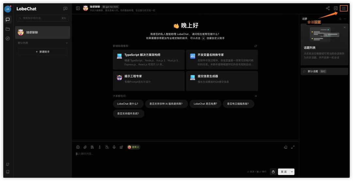
Task: Open the send options dropdown arrow
Action: 292,172
